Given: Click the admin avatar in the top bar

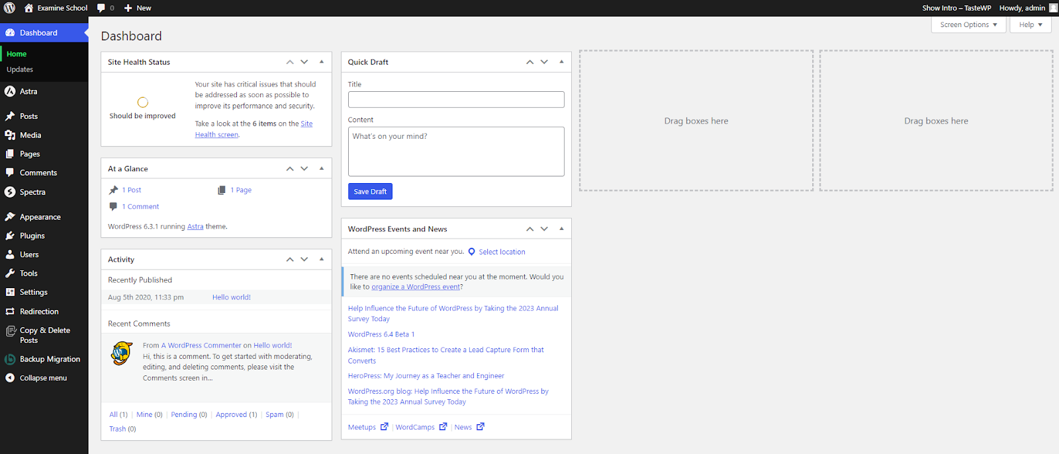Looking at the screenshot, I should click(x=1053, y=8).
